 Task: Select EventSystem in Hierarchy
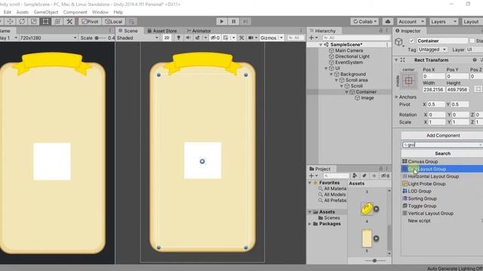pyautogui.click(x=349, y=62)
